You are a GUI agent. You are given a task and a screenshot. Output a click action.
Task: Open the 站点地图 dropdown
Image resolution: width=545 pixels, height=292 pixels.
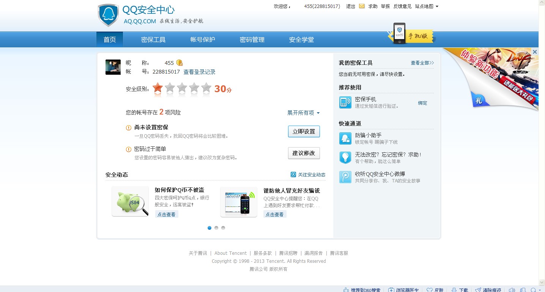click(427, 6)
